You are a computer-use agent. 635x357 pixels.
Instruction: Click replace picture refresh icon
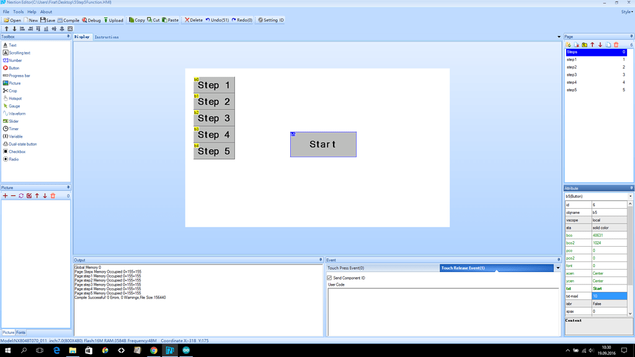pyautogui.click(x=21, y=196)
